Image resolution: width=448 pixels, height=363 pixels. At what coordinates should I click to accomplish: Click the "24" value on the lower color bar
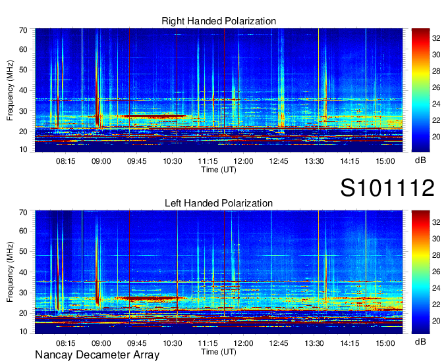436,288
